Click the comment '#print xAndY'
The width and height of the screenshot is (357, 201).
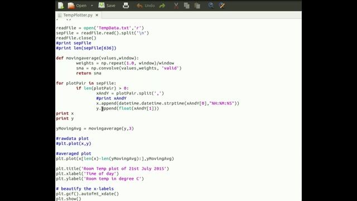point(111,98)
